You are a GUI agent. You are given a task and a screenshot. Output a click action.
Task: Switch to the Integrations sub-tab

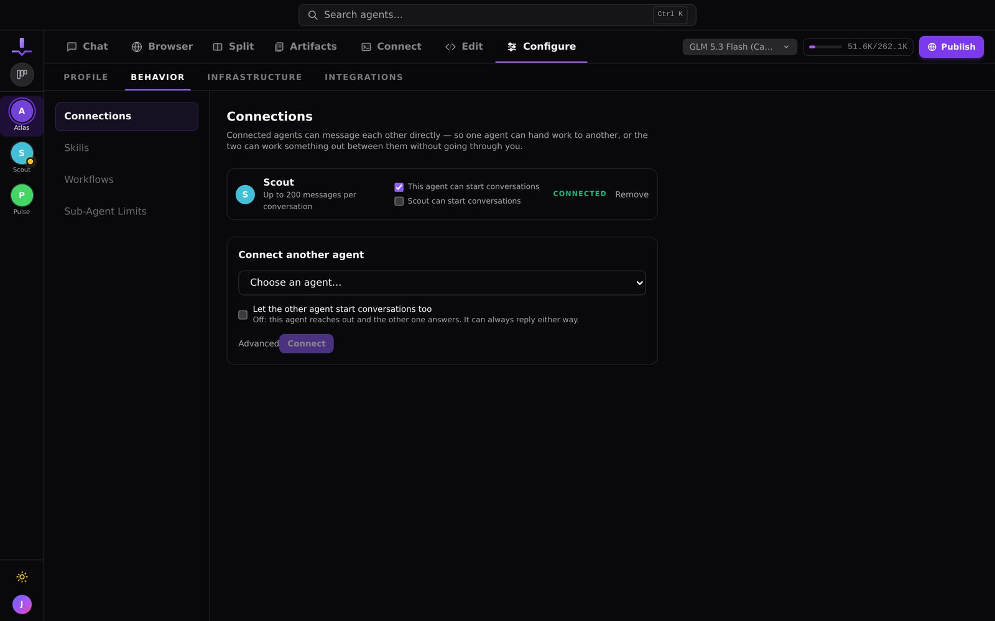point(364,77)
